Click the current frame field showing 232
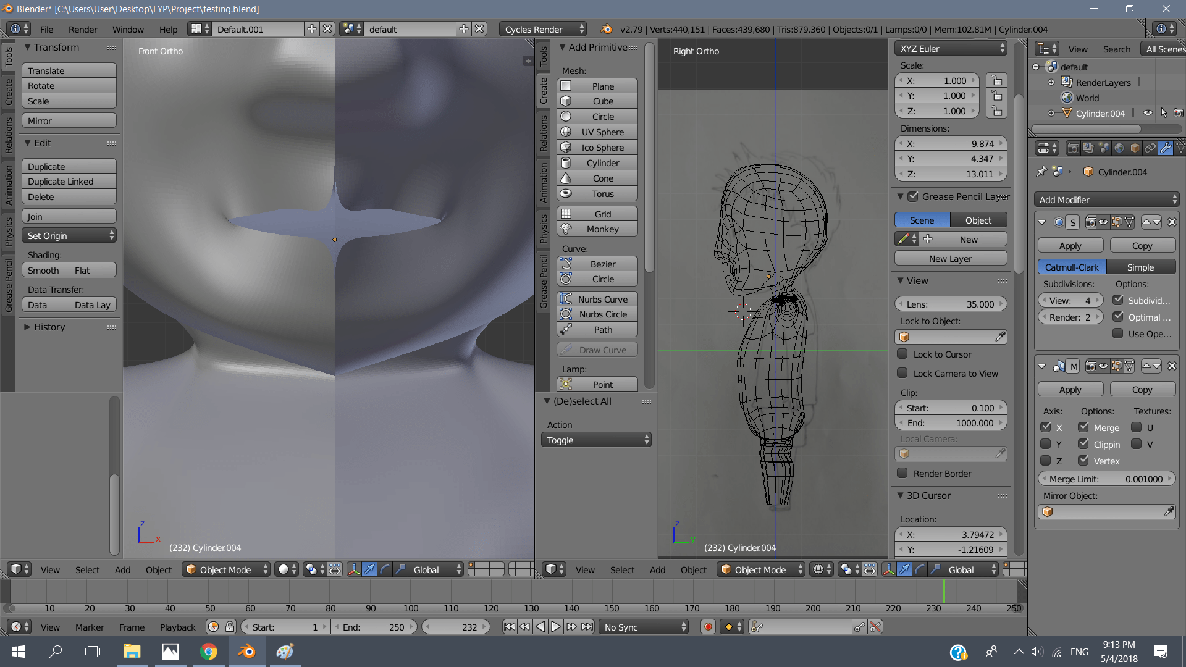1186x667 pixels. (456, 626)
